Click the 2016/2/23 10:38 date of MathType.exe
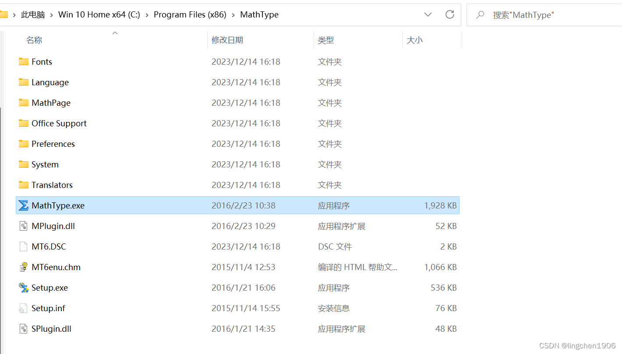Viewport: 622px width, 354px height. click(x=244, y=205)
